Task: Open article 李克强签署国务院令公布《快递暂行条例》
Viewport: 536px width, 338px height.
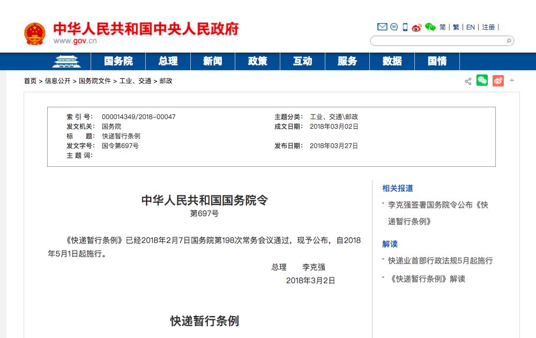Action: 438,213
